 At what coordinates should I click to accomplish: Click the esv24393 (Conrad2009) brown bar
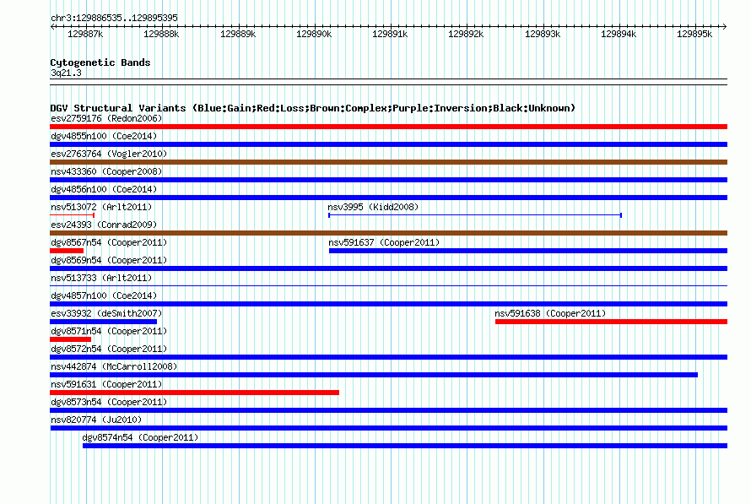pyautogui.click(x=388, y=233)
